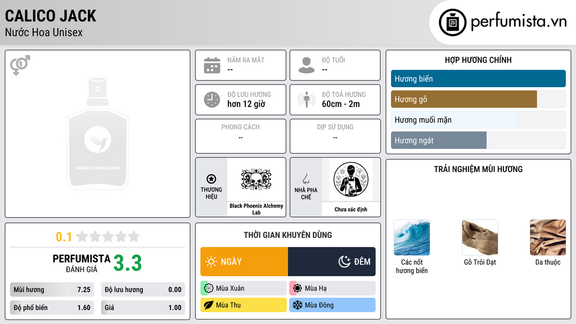Open the Gỗ Trôi Dạt driftwood image
This screenshot has width=576, height=324.
(480, 237)
